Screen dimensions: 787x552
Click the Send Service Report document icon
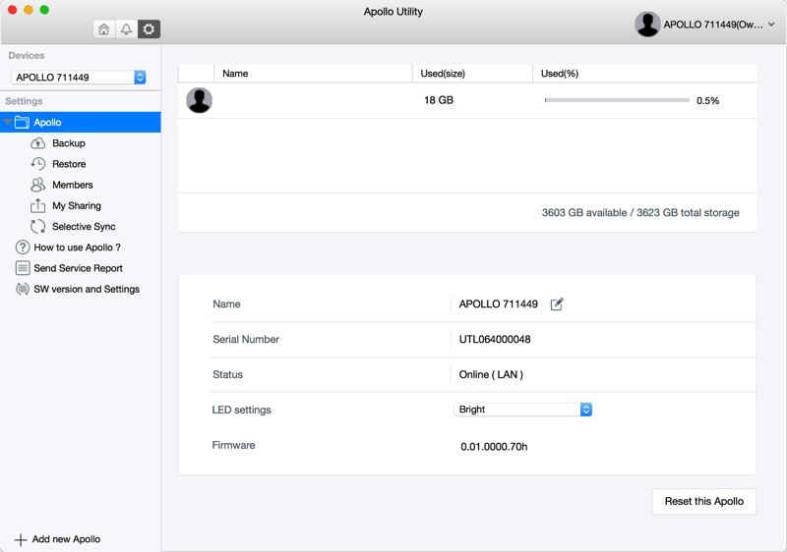(x=23, y=268)
